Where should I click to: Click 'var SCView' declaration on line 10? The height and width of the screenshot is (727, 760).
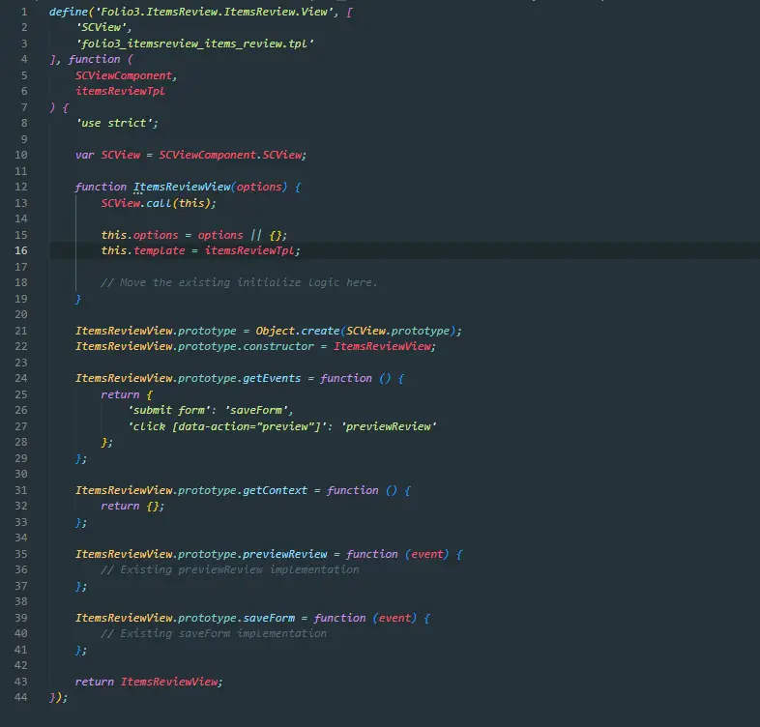tap(107, 155)
